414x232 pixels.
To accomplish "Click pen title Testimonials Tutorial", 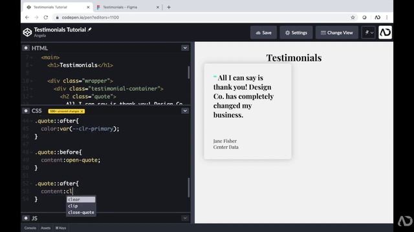I will click(x=60, y=30).
